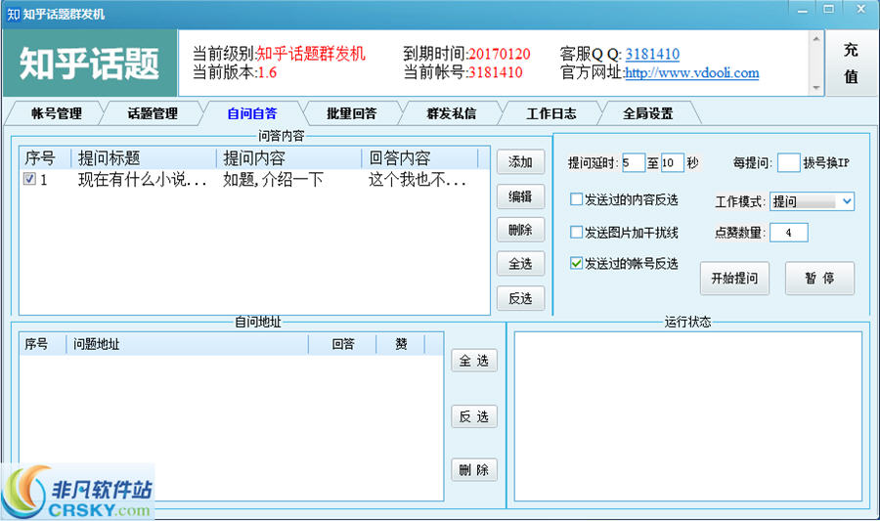Open the 批量回答 tab

pyautogui.click(x=351, y=113)
